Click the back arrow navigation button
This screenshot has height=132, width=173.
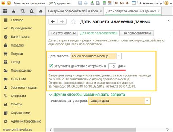(53, 22)
